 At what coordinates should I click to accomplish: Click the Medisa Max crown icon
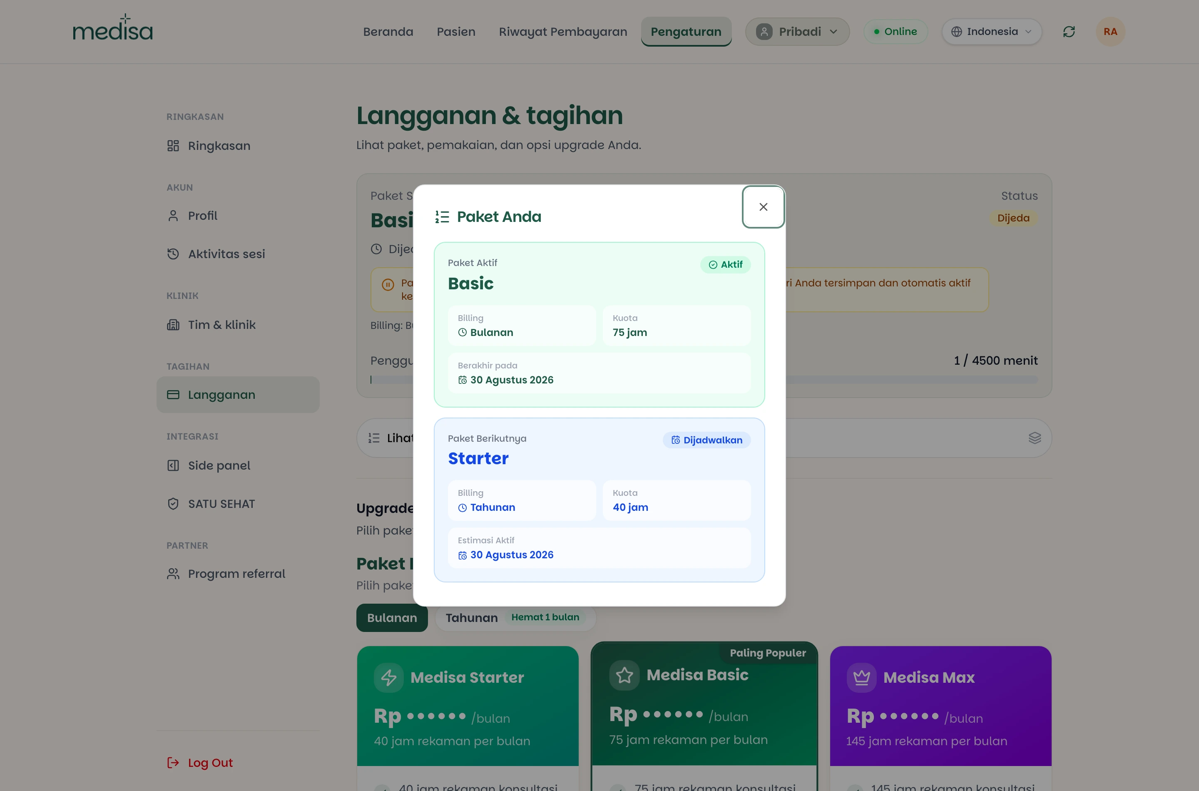tap(861, 677)
